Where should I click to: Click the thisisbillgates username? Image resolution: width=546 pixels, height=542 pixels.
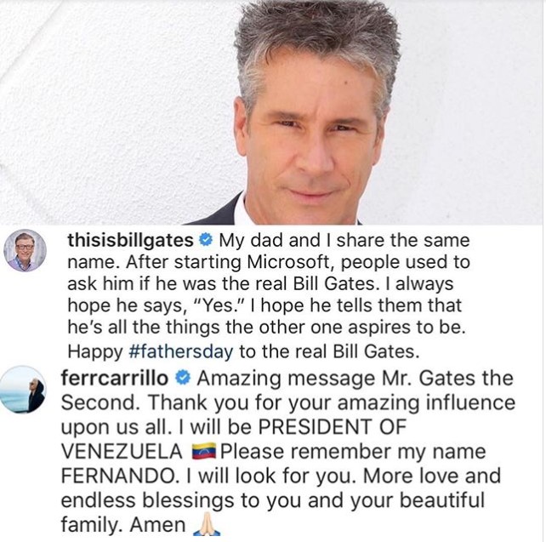click(131, 240)
